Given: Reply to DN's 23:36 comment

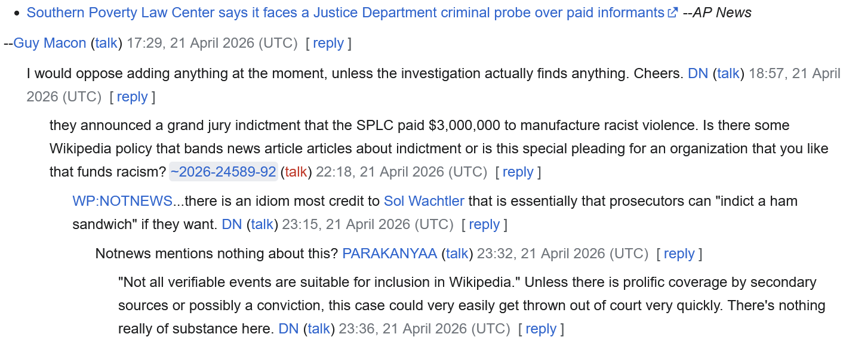Looking at the screenshot, I should [x=541, y=329].
